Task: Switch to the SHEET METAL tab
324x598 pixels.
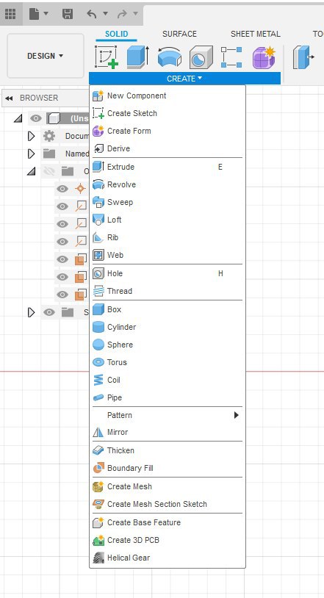Action: point(256,34)
